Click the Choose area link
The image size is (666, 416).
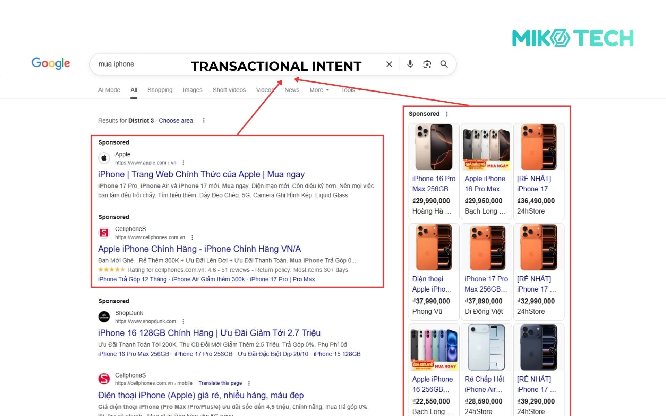click(x=176, y=120)
